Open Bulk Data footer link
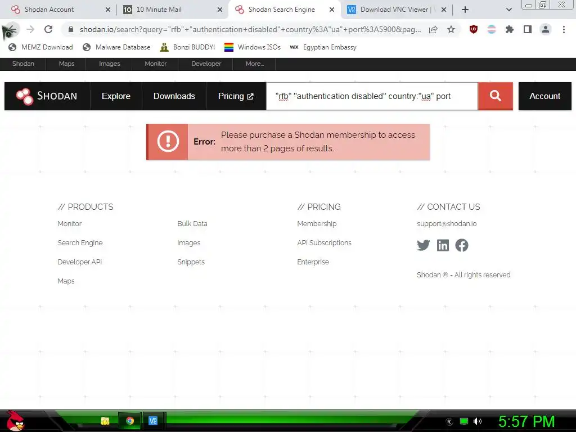The height and width of the screenshot is (432, 576). [x=192, y=224]
